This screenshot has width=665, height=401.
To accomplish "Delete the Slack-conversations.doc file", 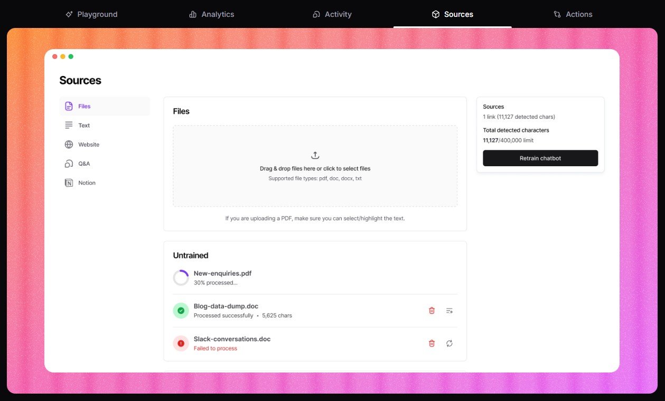I will pos(432,343).
